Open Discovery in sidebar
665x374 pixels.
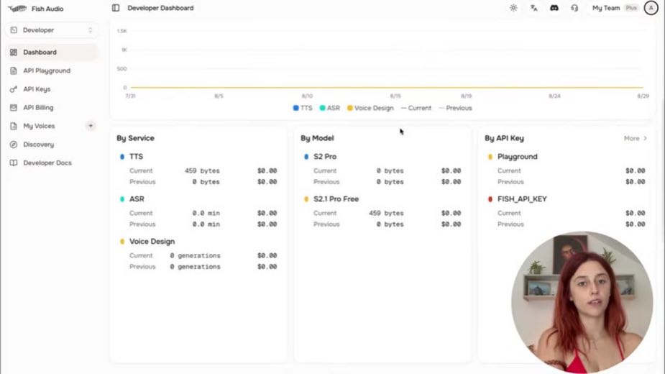click(x=51, y=145)
